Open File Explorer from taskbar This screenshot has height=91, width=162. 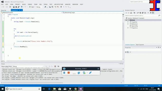pos(54,89)
